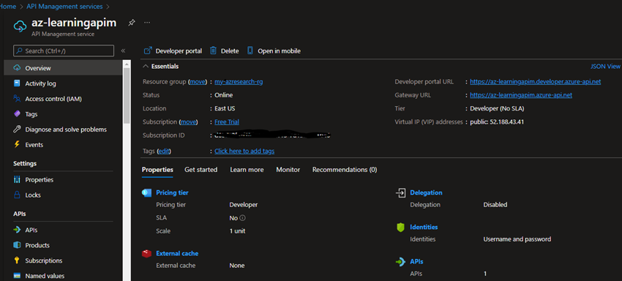622x281 pixels.
Task: Click the APIs arrow icon in Properties pane
Action: pyautogui.click(x=401, y=262)
